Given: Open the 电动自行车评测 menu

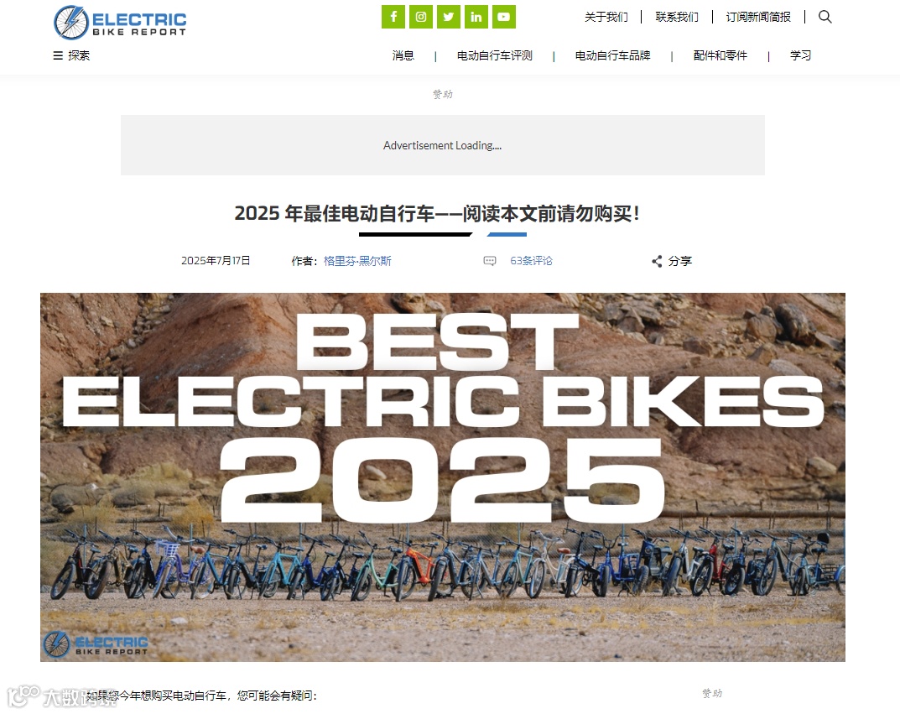Looking at the screenshot, I should (x=495, y=55).
